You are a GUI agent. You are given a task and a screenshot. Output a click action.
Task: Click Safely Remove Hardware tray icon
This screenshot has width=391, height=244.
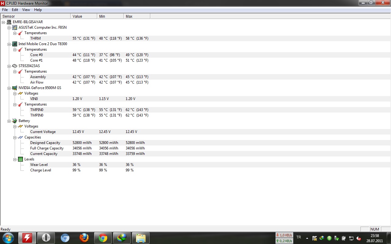[337, 238]
